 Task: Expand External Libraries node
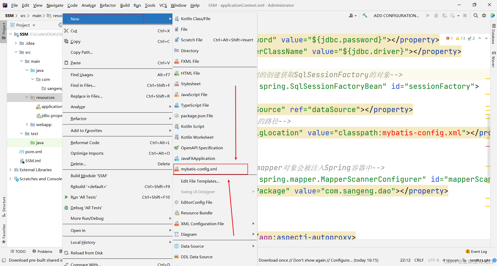[x=10, y=170]
